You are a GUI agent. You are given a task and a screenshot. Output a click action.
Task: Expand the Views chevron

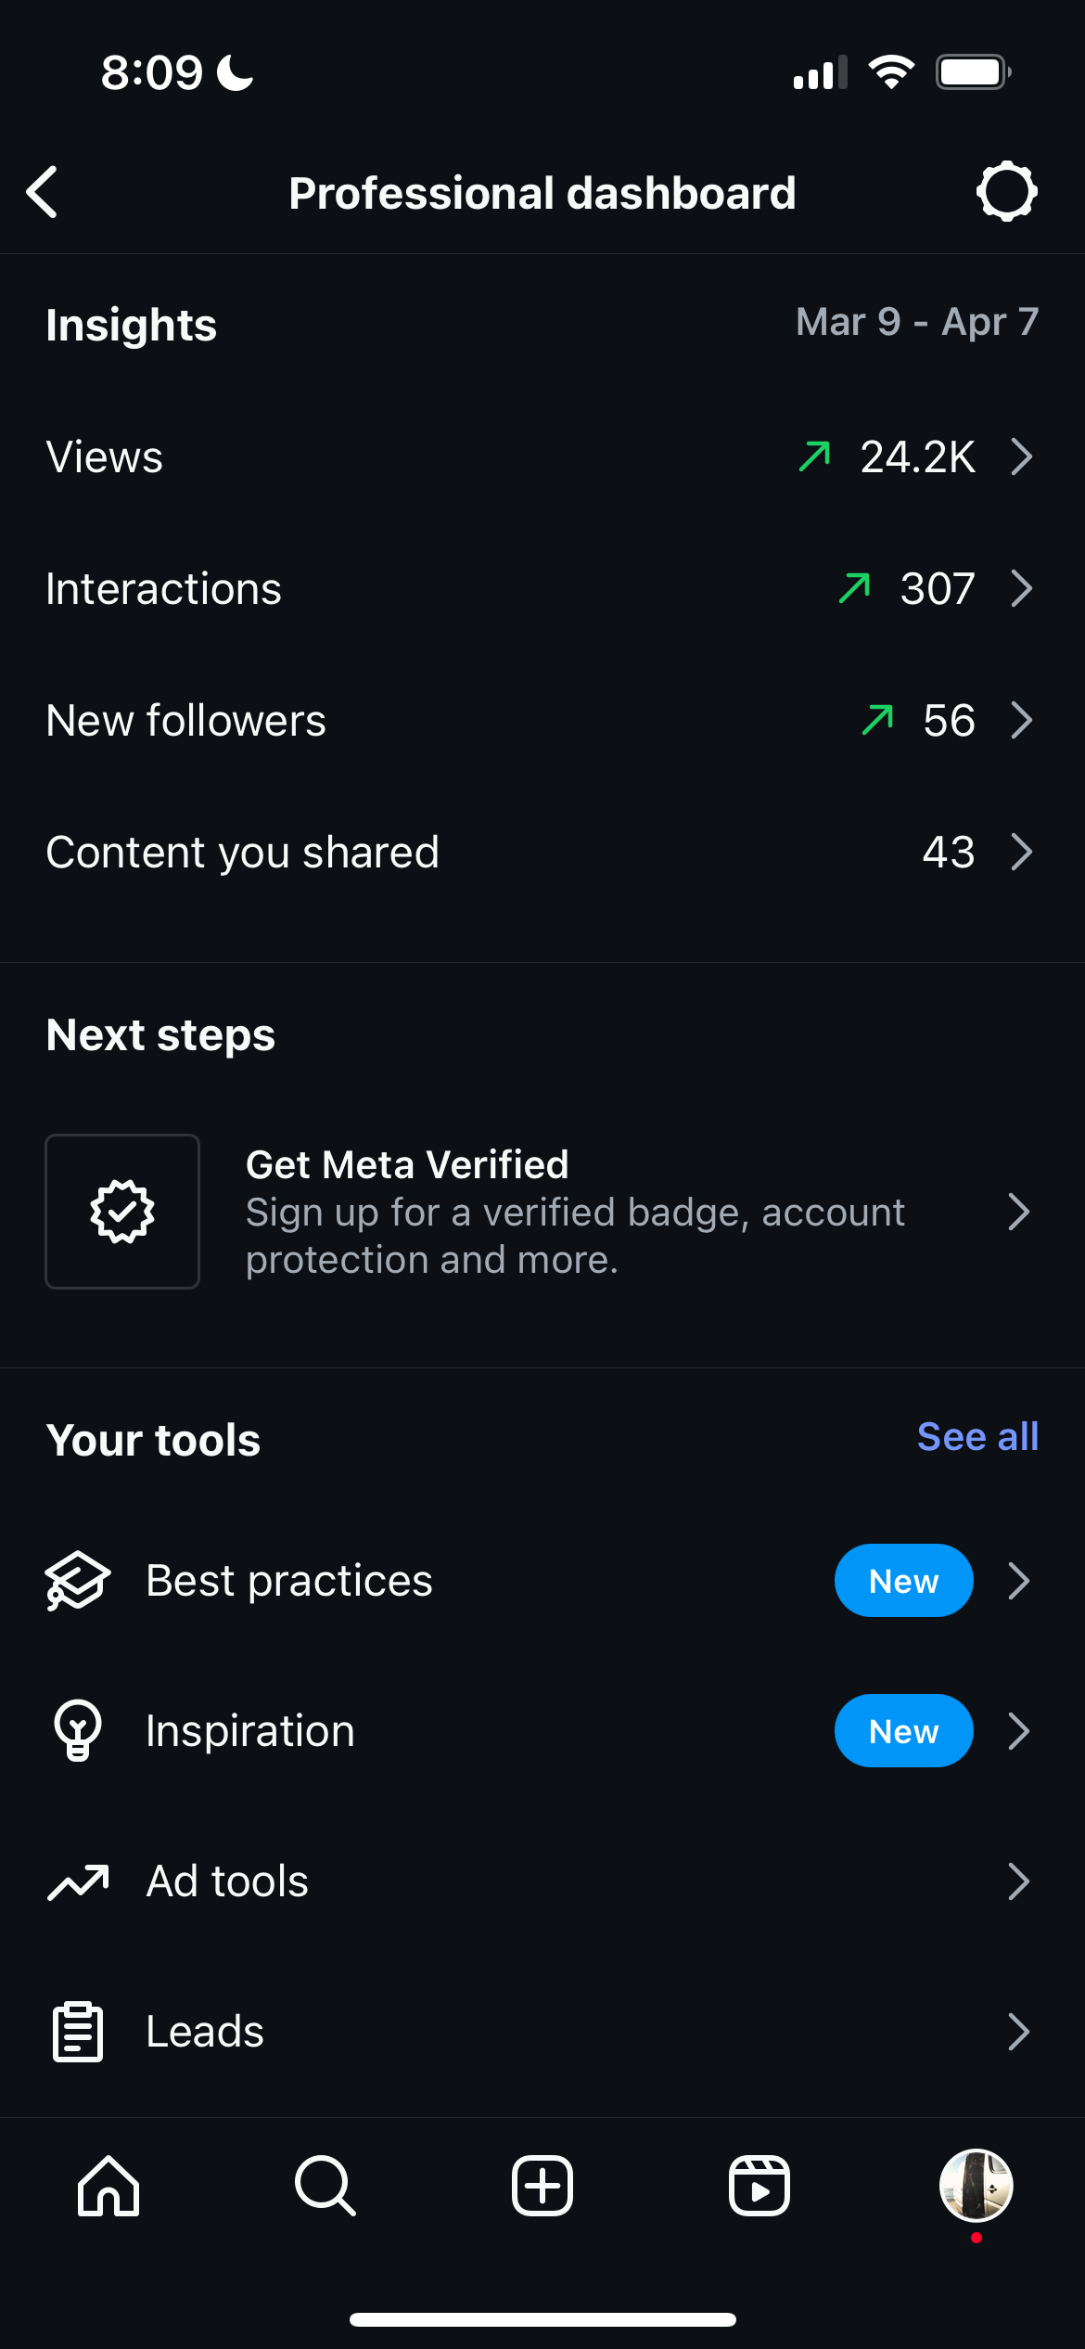click(x=1021, y=456)
